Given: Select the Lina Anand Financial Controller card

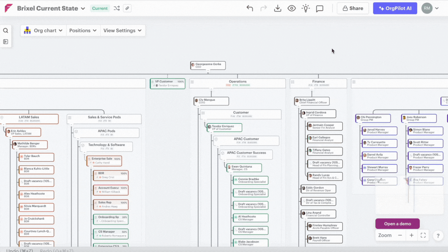Looking at the screenshot, I should click(x=318, y=214).
